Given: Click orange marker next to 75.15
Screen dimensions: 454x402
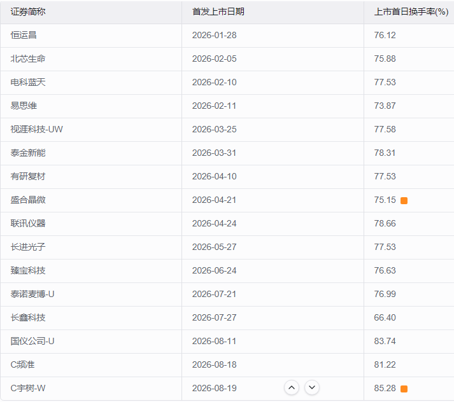Looking at the screenshot, I should (x=404, y=201).
